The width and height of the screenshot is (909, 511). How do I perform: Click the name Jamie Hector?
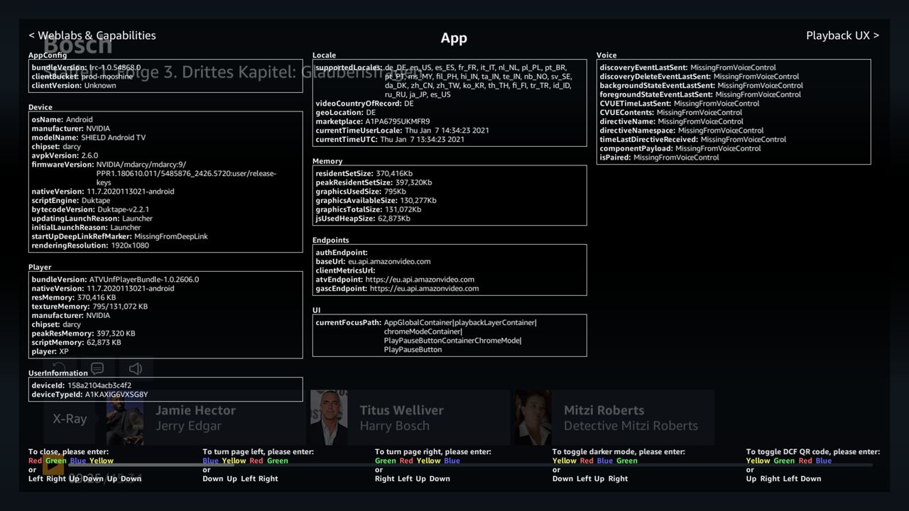[195, 410]
